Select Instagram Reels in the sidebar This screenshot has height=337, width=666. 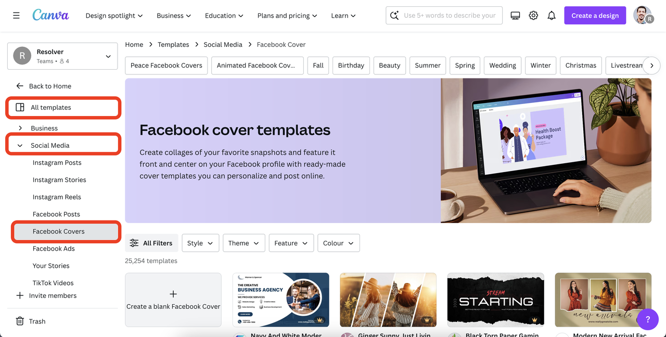[57, 197]
